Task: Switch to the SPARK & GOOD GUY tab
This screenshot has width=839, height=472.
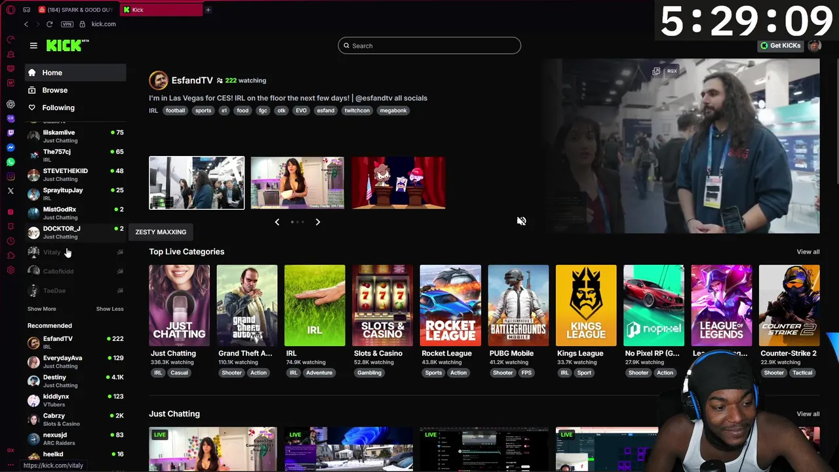Action: 77,10
